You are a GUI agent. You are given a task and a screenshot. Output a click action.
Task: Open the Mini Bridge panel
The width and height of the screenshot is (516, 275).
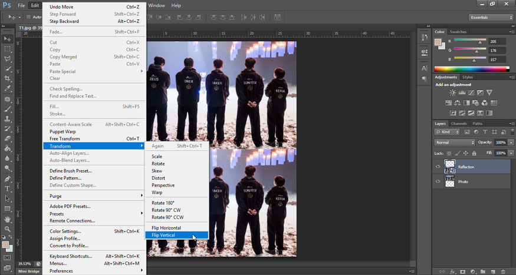29,271
